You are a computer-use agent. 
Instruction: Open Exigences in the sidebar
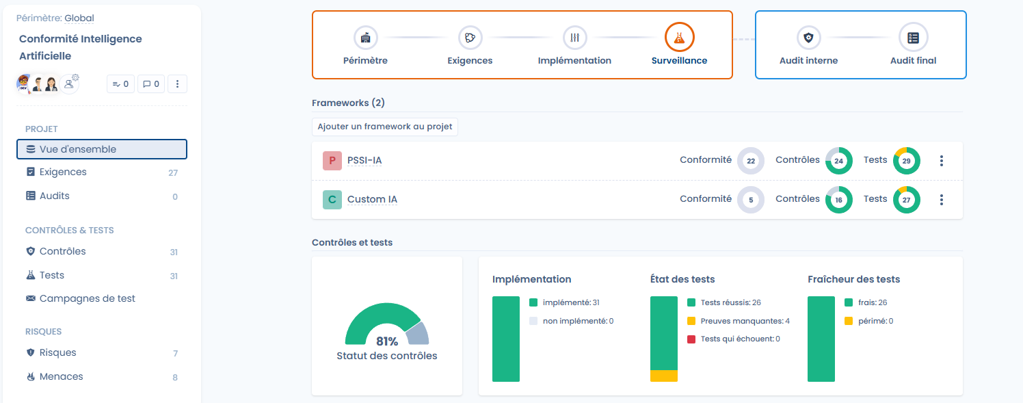[x=63, y=172]
